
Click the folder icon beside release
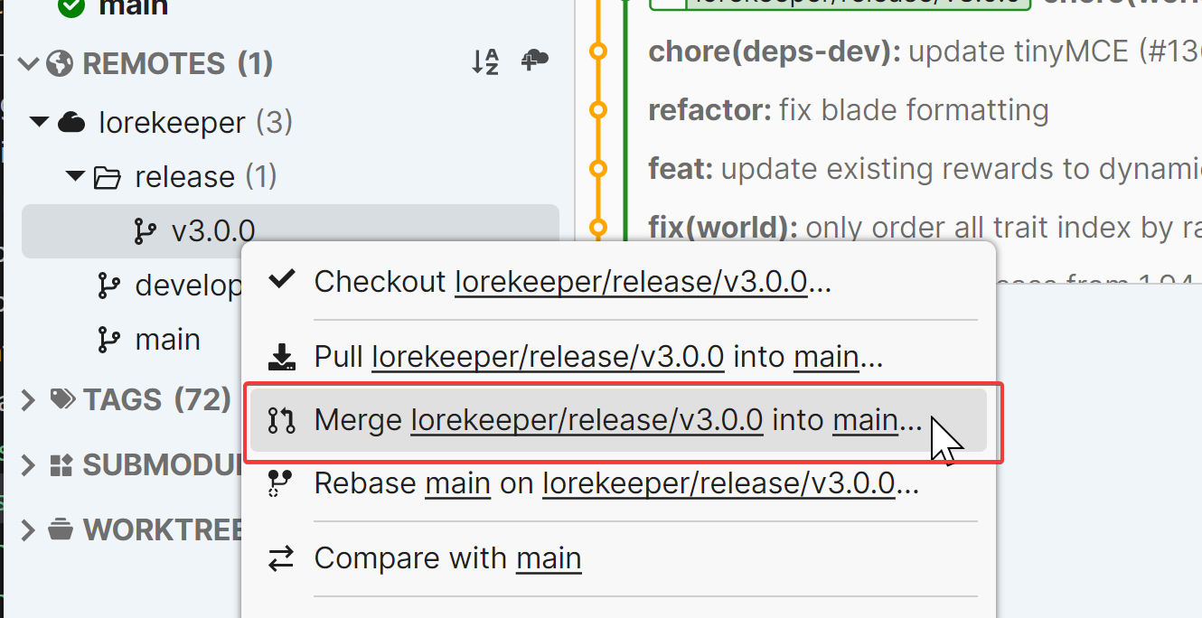point(108,177)
